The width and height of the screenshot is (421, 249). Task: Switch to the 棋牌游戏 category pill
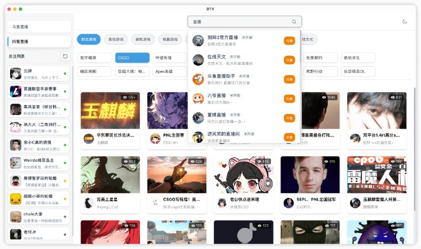coord(170,39)
